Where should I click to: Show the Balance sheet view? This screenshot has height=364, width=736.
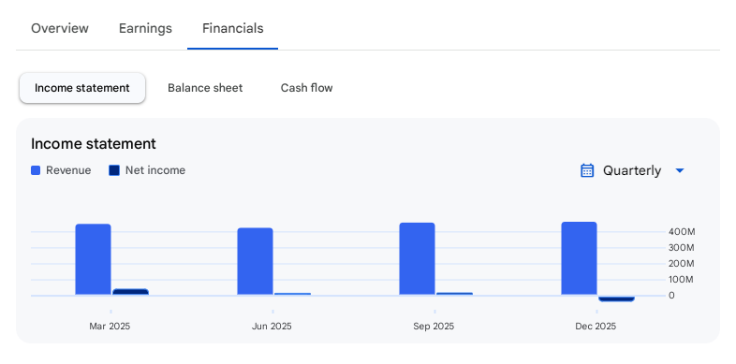pyautogui.click(x=205, y=88)
